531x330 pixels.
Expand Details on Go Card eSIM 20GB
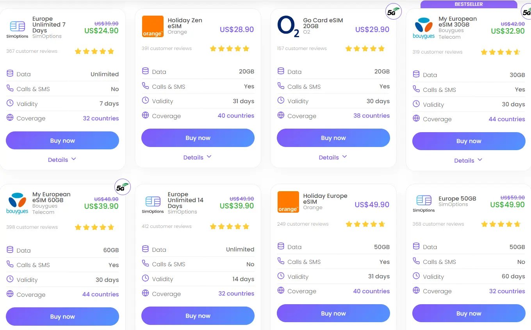333,157
